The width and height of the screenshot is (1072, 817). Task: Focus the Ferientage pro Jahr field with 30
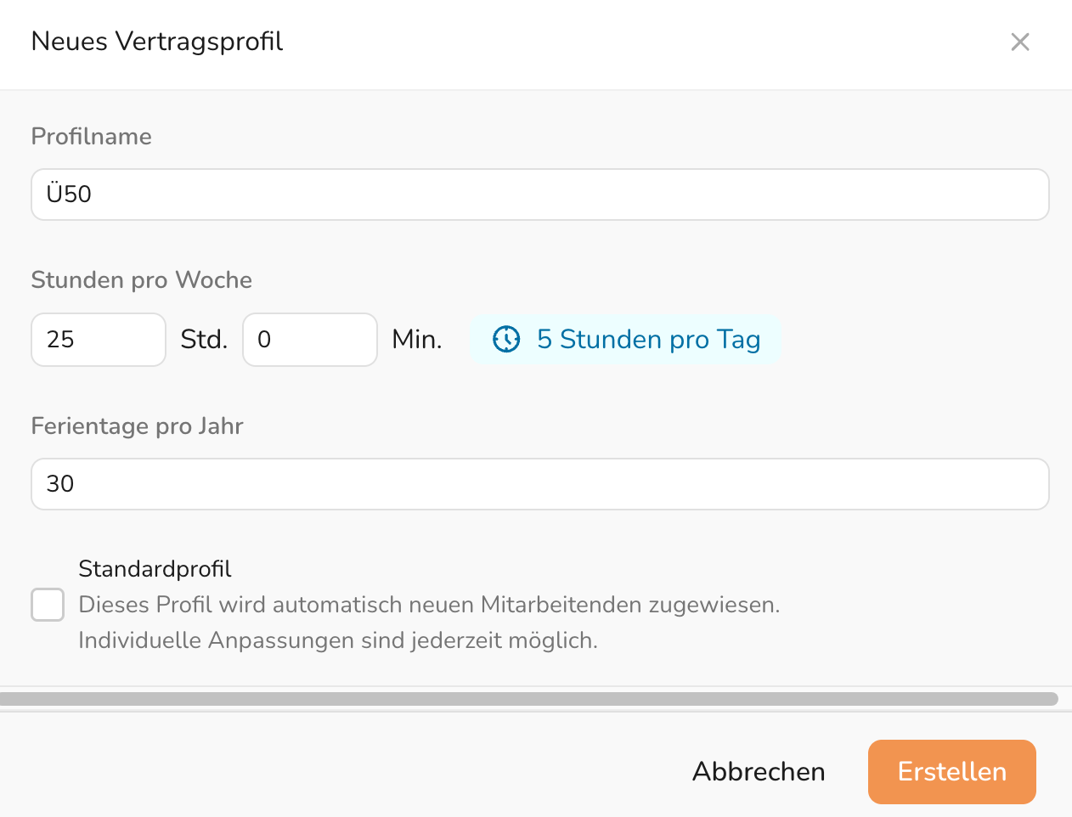click(539, 484)
